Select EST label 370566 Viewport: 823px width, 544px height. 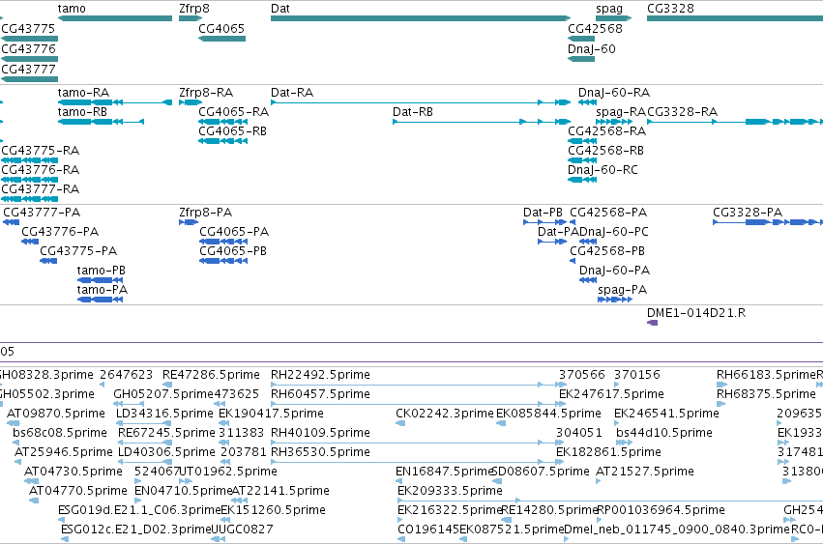click(x=581, y=375)
